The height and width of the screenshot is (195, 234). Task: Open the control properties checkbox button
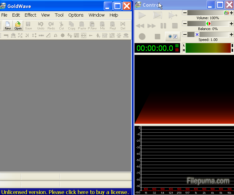tap(173, 36)
